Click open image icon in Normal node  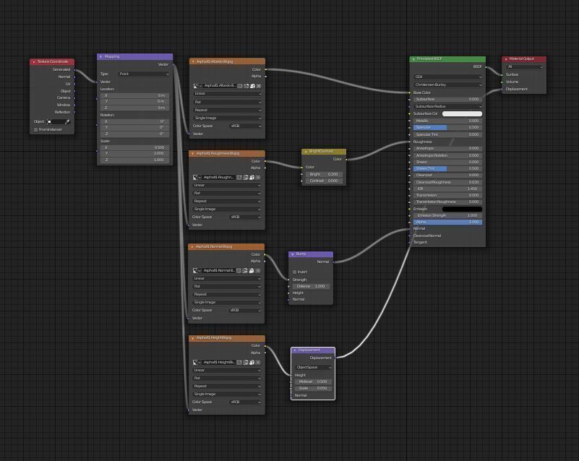pos(252,270)
